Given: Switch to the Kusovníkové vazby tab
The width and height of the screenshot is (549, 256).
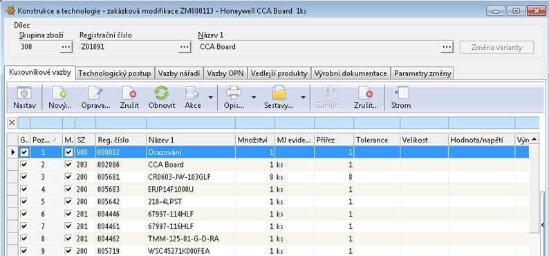Looking at the screenshot, I should 40,73.
